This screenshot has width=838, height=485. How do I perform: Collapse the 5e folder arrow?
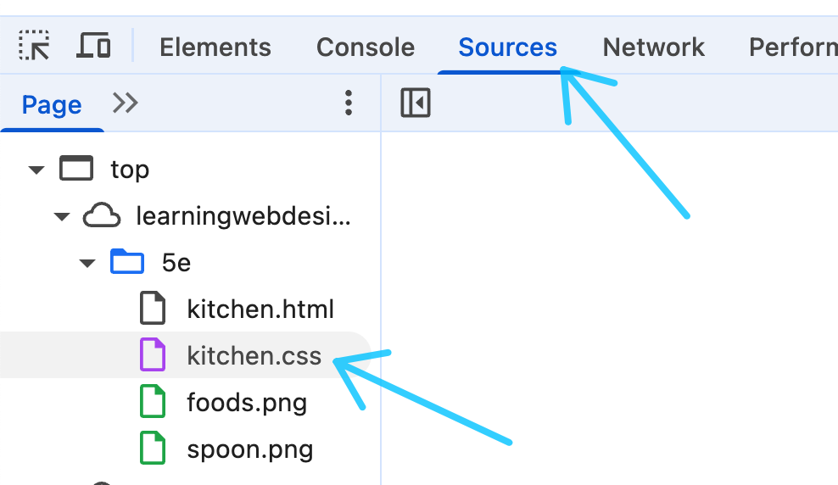pos(87,263)
